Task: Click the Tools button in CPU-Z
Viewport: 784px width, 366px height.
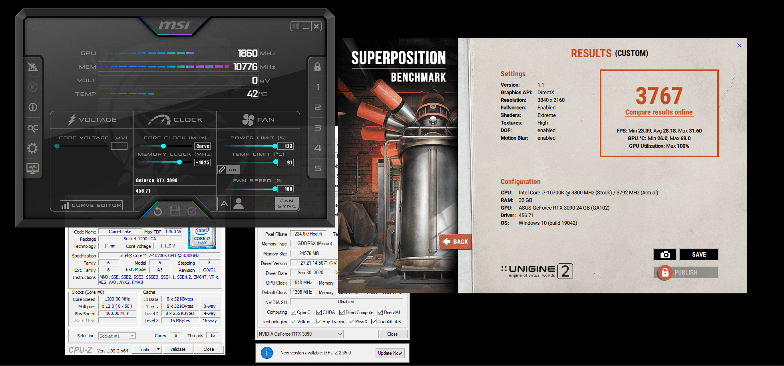Action: [144, 349]
